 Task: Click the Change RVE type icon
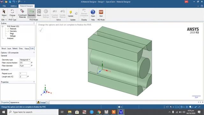pos(12,11)
